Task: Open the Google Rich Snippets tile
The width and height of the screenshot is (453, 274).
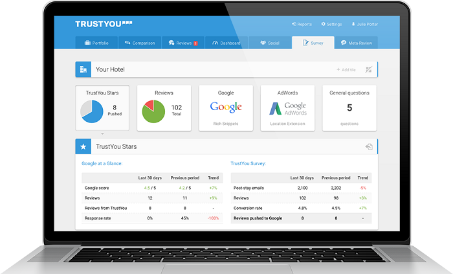Action: coord(226,108)
